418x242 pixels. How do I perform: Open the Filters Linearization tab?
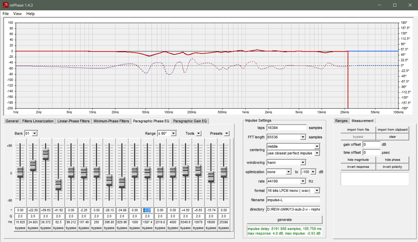[x=38, y=121]
